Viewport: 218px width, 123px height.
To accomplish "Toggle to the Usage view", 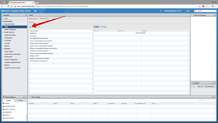I will [96, 27].
